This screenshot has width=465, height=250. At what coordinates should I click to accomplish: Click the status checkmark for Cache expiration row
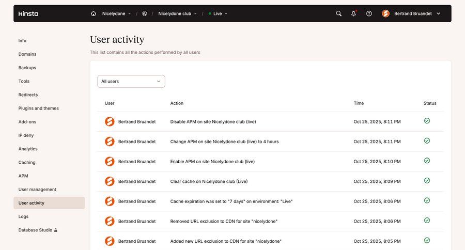[427, 200]
